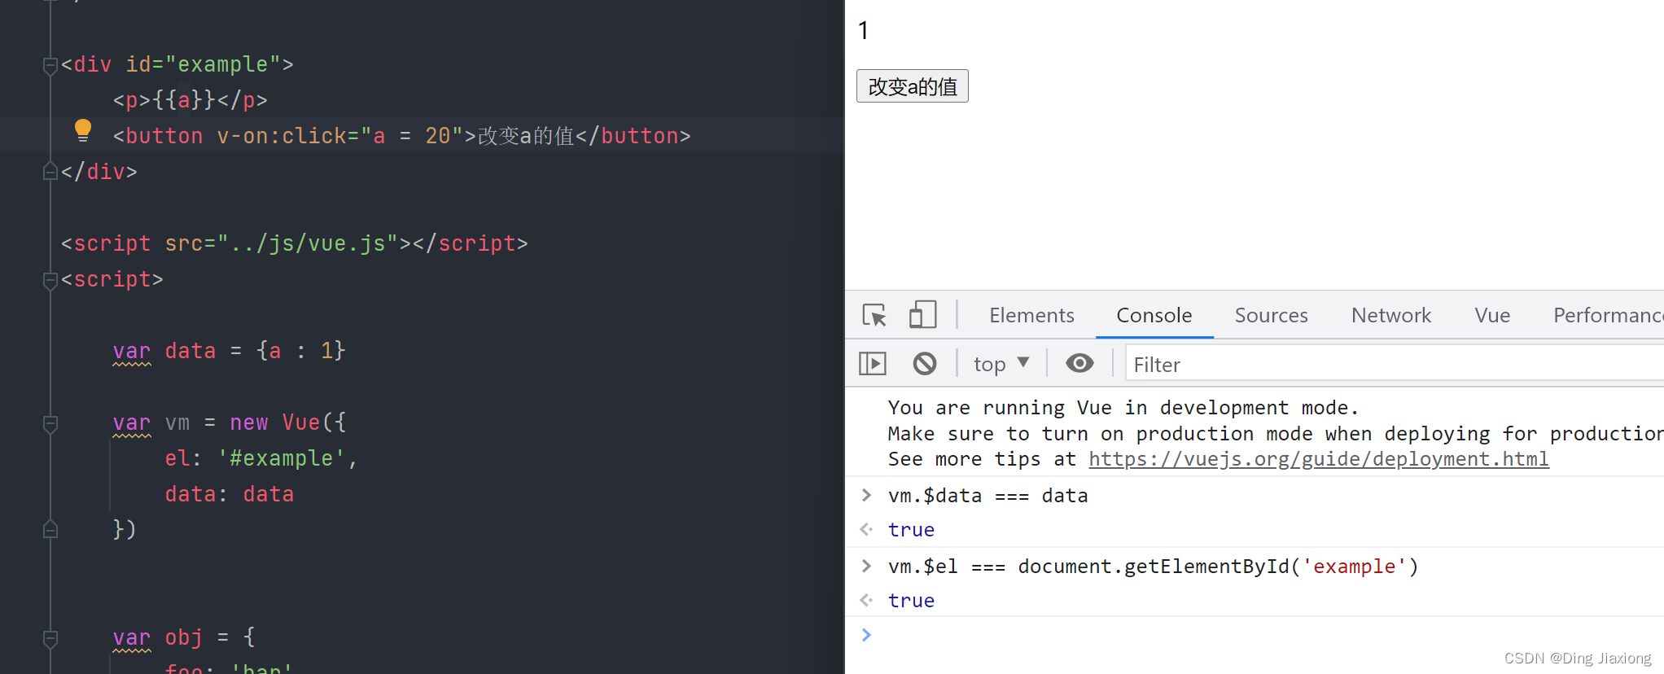Clear the console with the ban icon
1664x674 pixels.
tap(925, 363)
